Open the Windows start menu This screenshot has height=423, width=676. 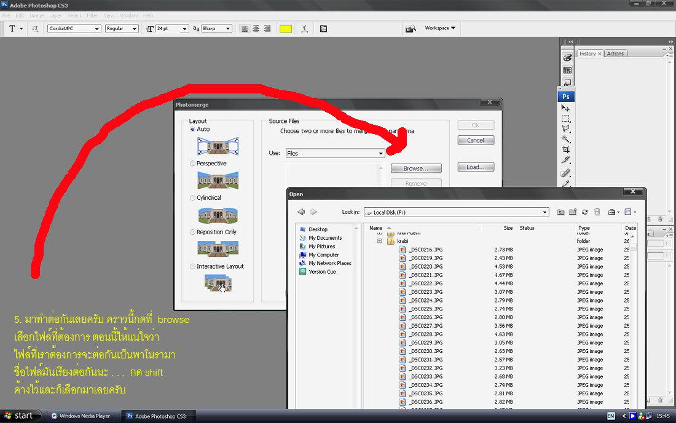[x=21, y=416]
